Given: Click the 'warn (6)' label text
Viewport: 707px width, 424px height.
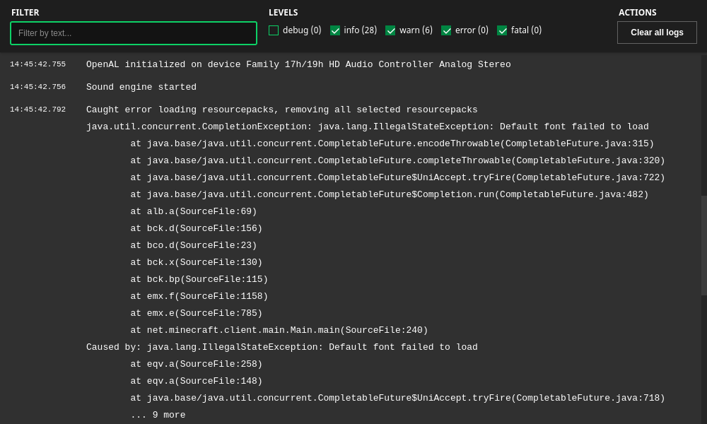Looking at the screenshot, I should click(416, 30).
